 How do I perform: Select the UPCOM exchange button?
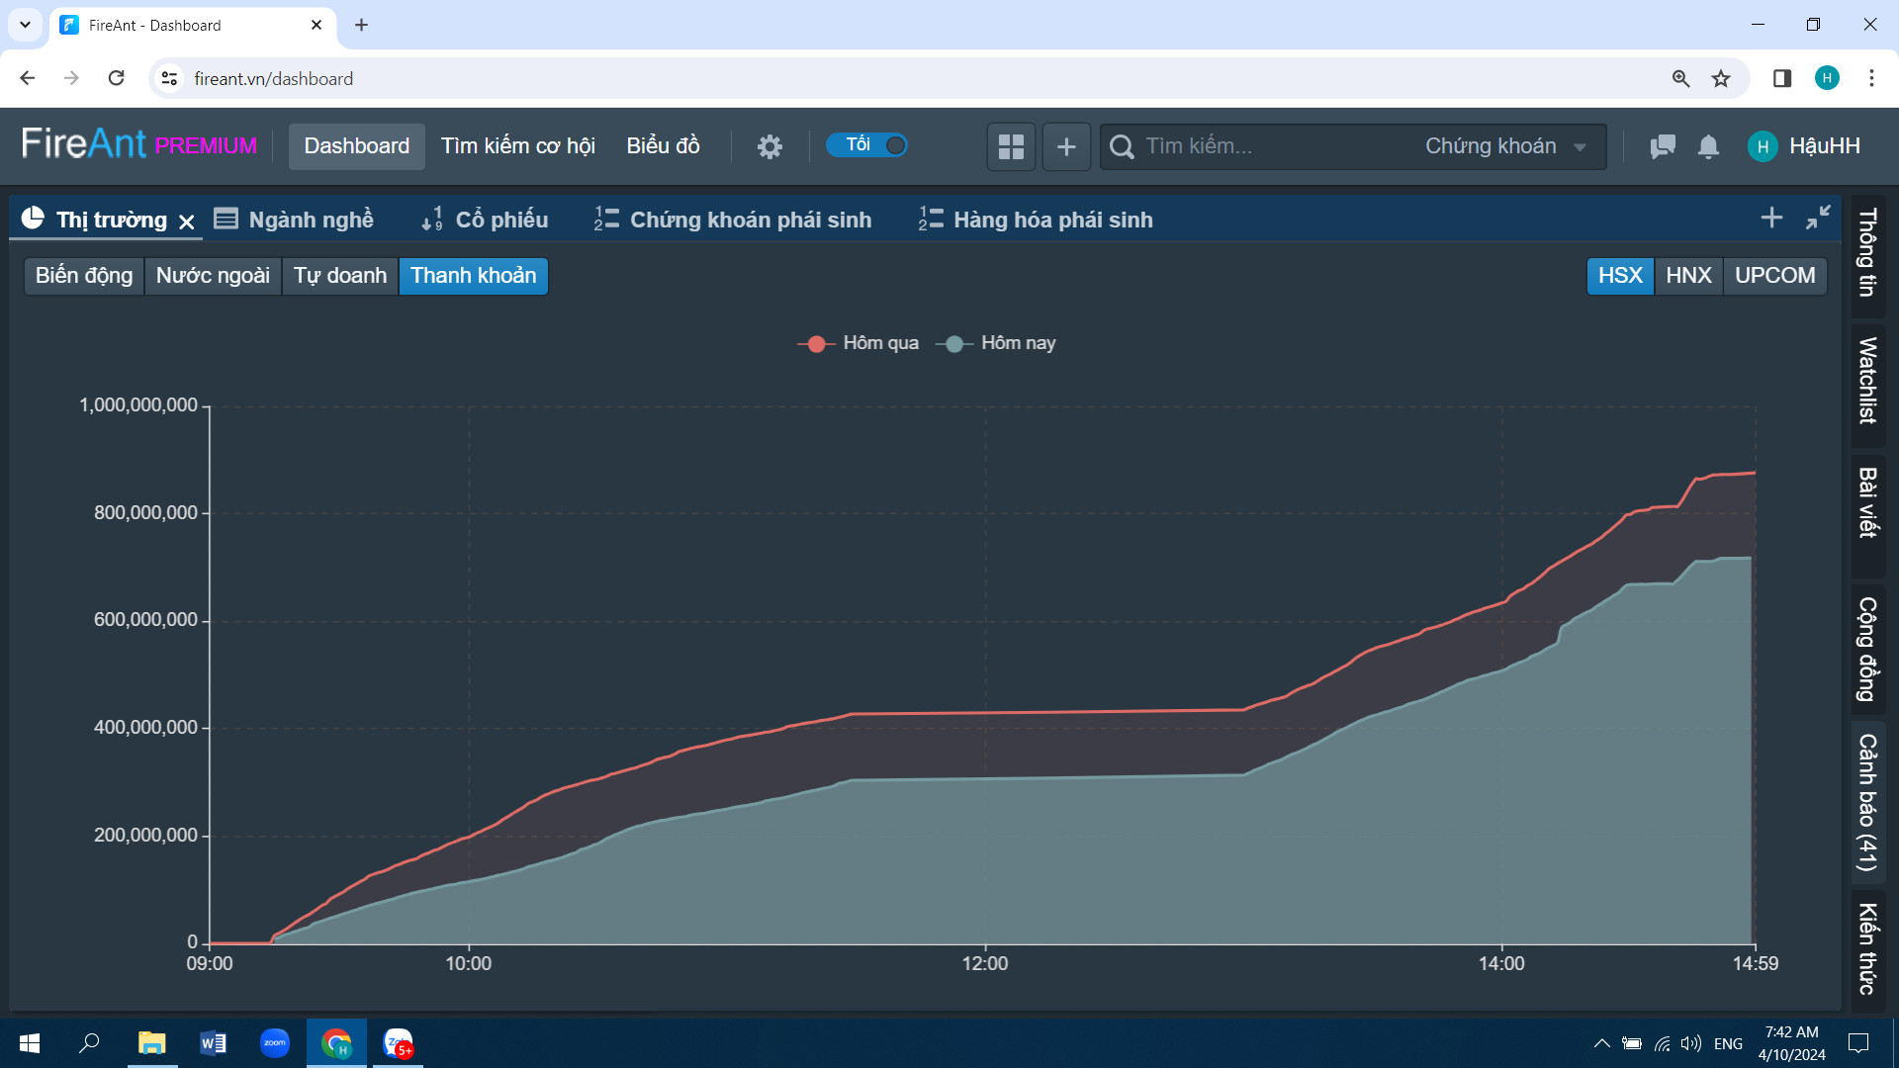(1774, 276)
